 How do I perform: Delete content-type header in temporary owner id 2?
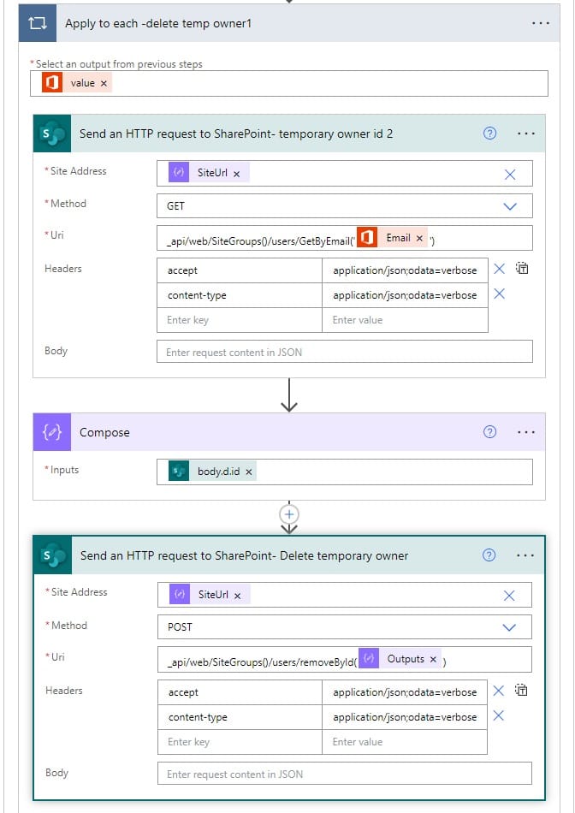pos(499,294)
